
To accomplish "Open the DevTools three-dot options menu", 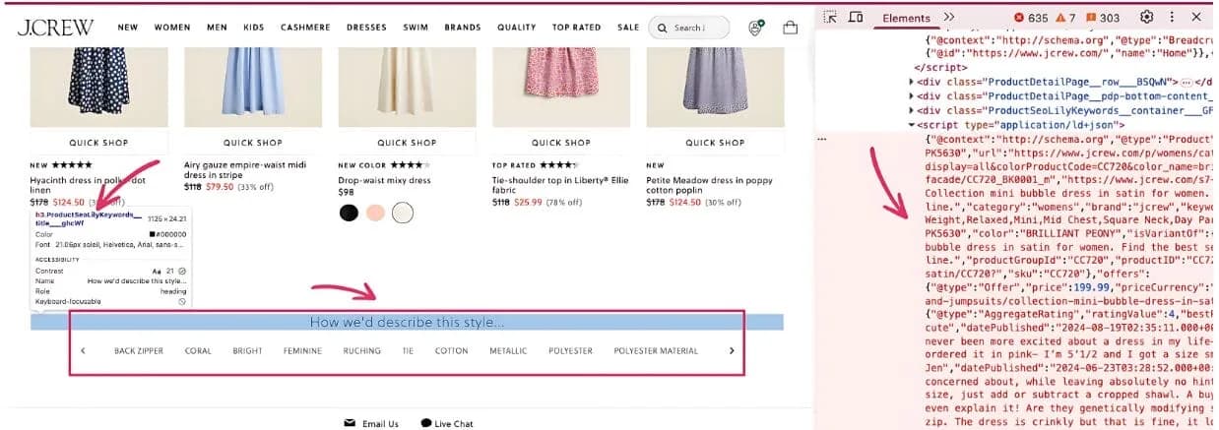I will click(1172, 18).
